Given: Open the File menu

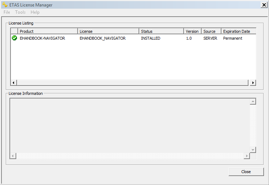Looking at the screenshot, I should point(7,12).
